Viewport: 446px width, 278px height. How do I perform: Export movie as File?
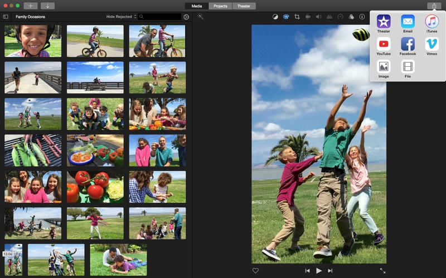[408, 67]
